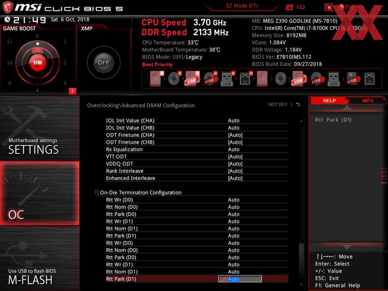Switch to EZ Mode (F7)
Viewport: 388px width, 291px height.
[x=242, y=6]
